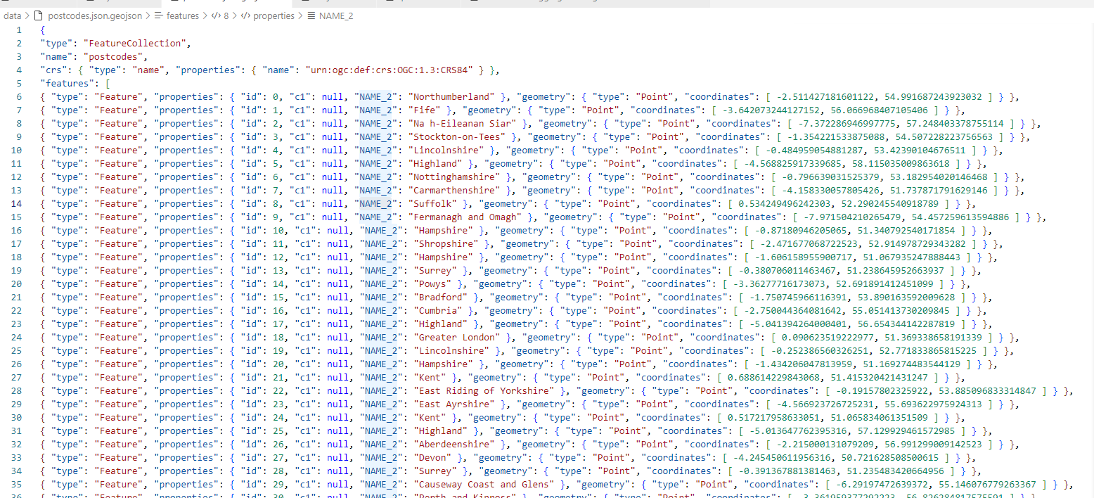Click the "Devon" value
The height and width of the screenshot is (498, 1094).
pos(432,457)
